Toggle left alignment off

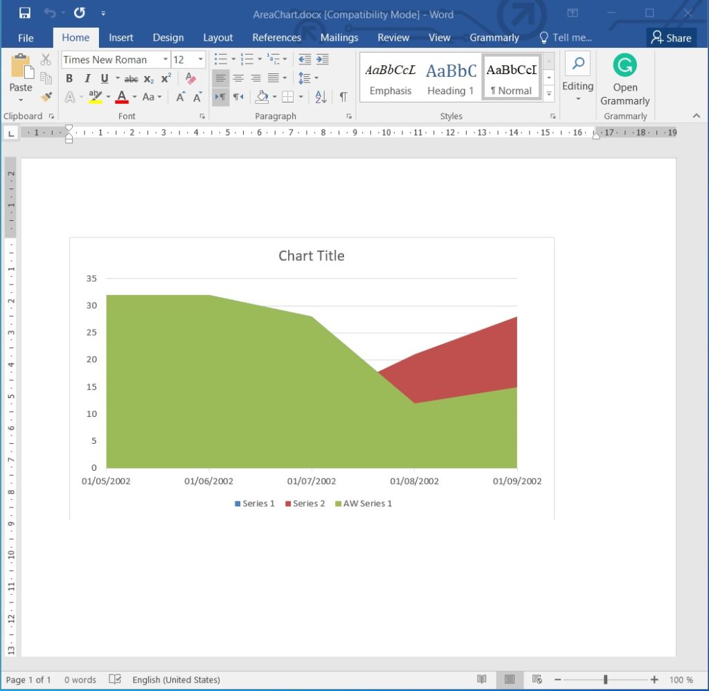tap(220, 78)
